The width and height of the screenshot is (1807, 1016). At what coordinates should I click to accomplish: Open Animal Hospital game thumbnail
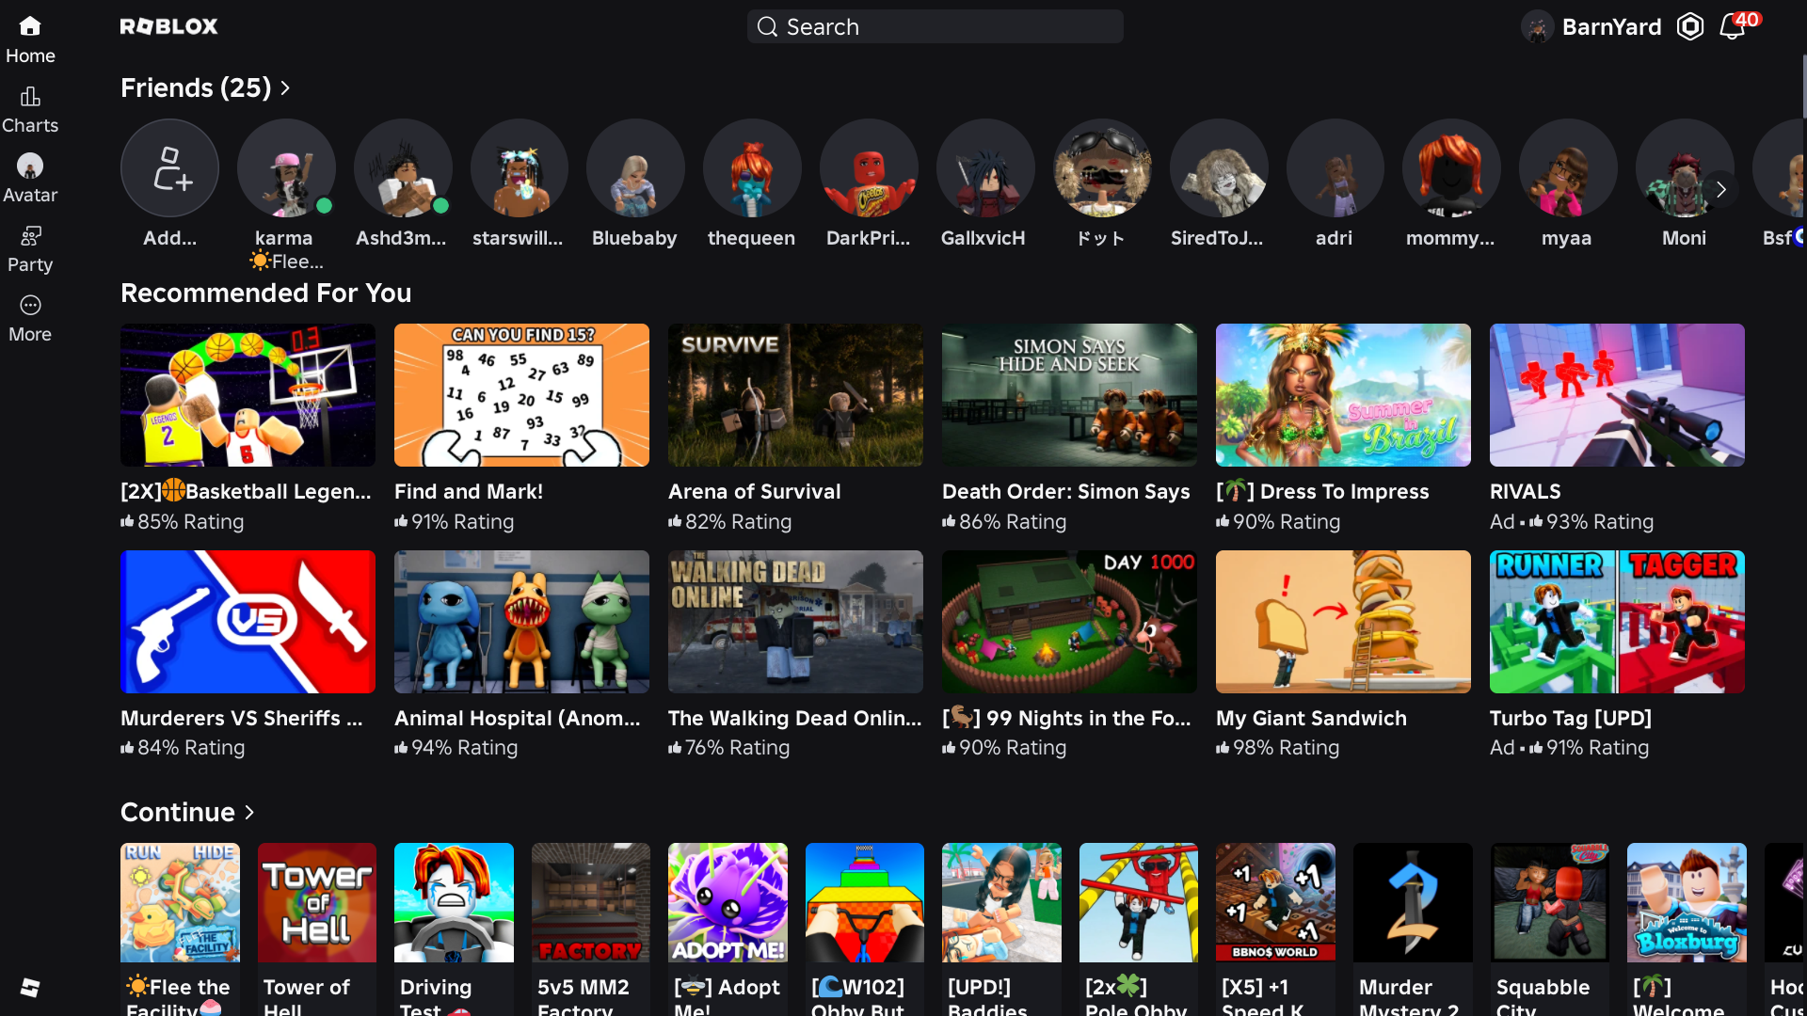pyautogui.click(x=521, y=622)
